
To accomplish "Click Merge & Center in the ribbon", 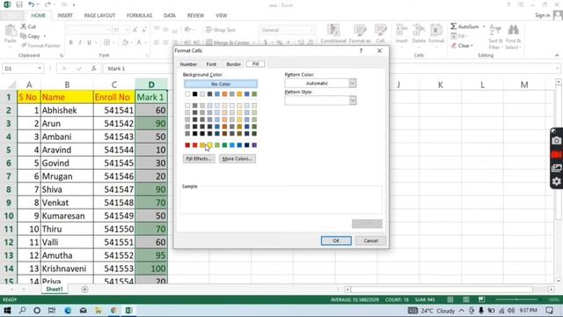I will click(x=227, y=43).
